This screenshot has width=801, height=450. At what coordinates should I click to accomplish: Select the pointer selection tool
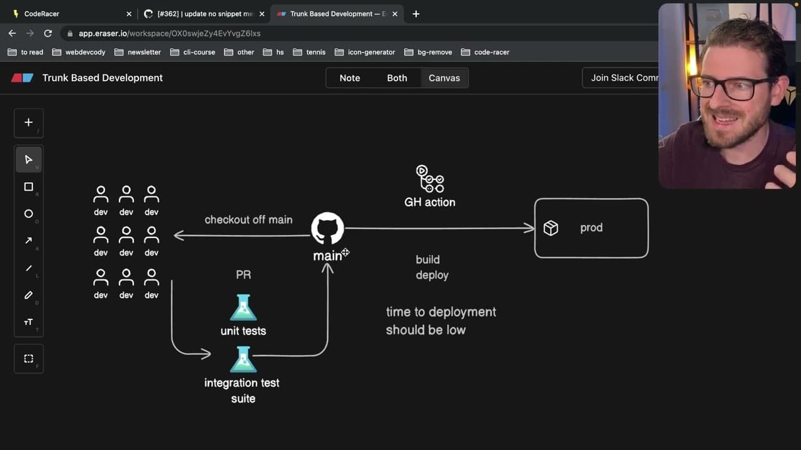coord(29,159)
